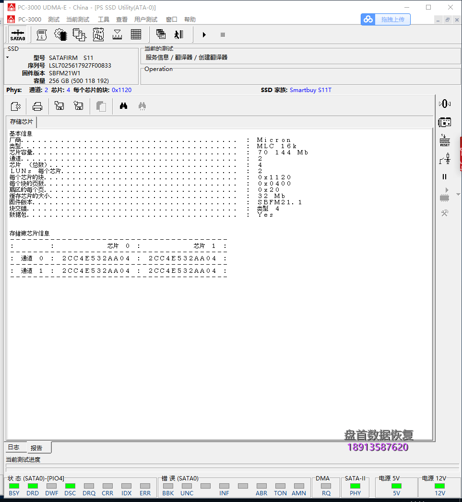
Task: Start test with play button
Action: pos(204,35)
